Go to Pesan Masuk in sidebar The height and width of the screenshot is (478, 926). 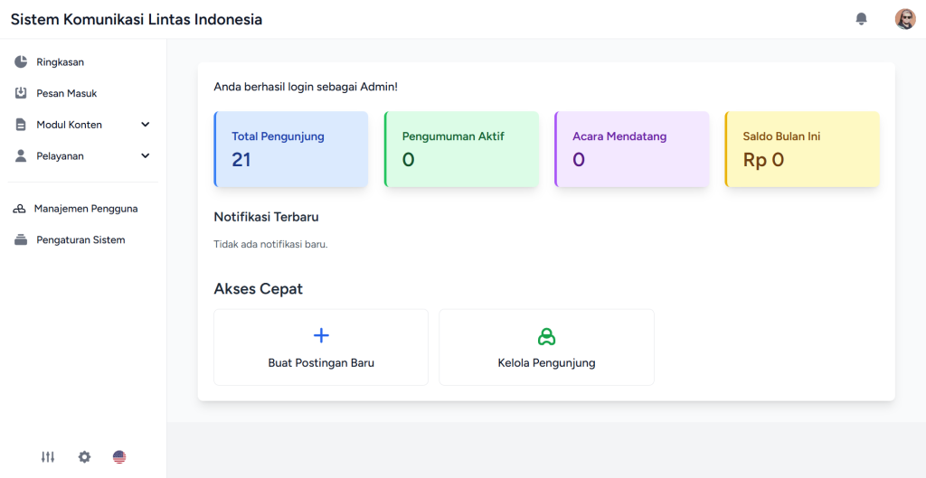(67, 93)
